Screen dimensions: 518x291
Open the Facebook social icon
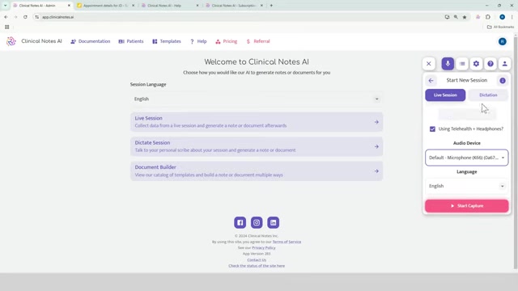[240, 222]
